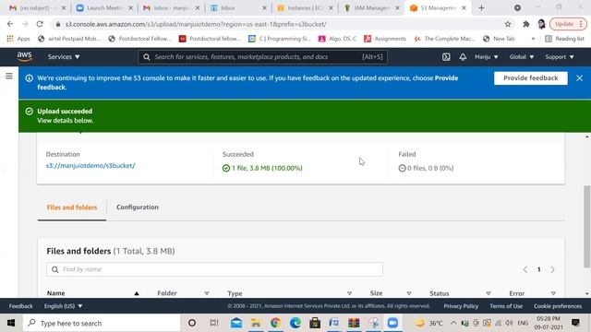Click the Find by name search box

point(215,269)
